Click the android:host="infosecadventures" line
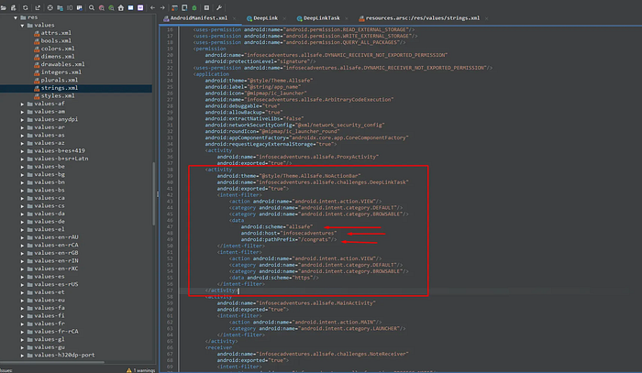Screen dimensions: 642x373 tap(289, 233)
